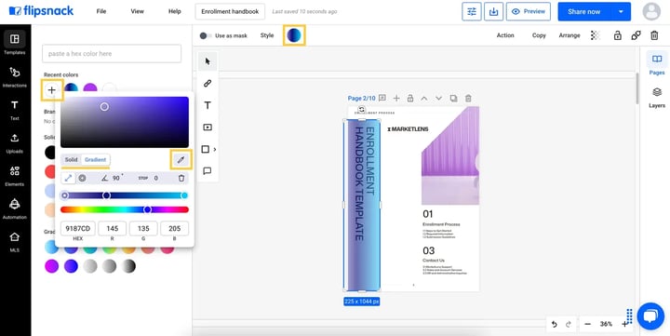
Task: Switch color mode to Solid
Action: pos(72,160)
